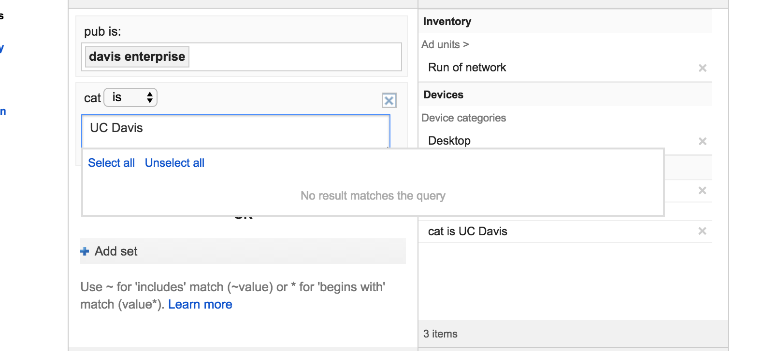The width and height of the screenshot is (778, 351).
Task: Remove the cat targeting criterion box
Action: (x=389, y=100)
